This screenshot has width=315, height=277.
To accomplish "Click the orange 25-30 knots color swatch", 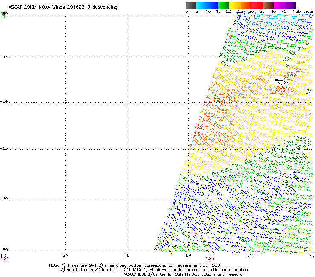I will [246, 5].
